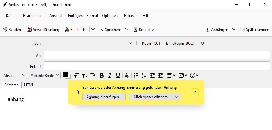The image size is (272, 130).
Task: Click the increase font size icon
Action: (x=93, y=75)
